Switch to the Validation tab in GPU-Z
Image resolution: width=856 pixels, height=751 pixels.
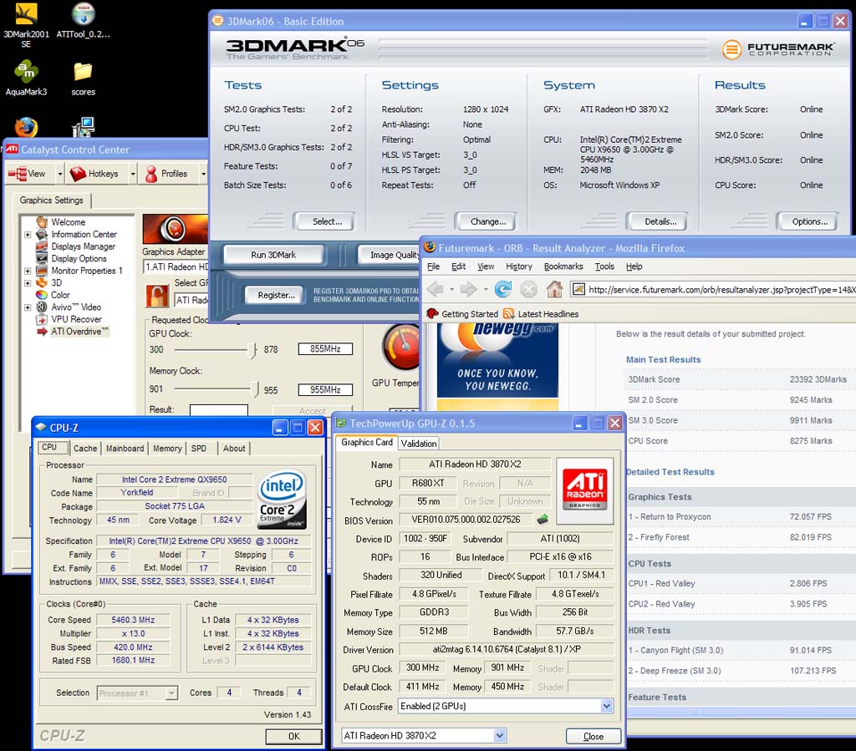tap(419, 444)
